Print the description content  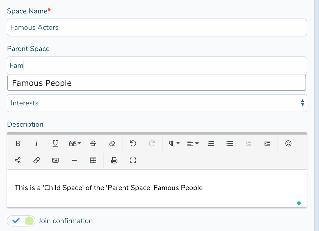coord(114,160)
